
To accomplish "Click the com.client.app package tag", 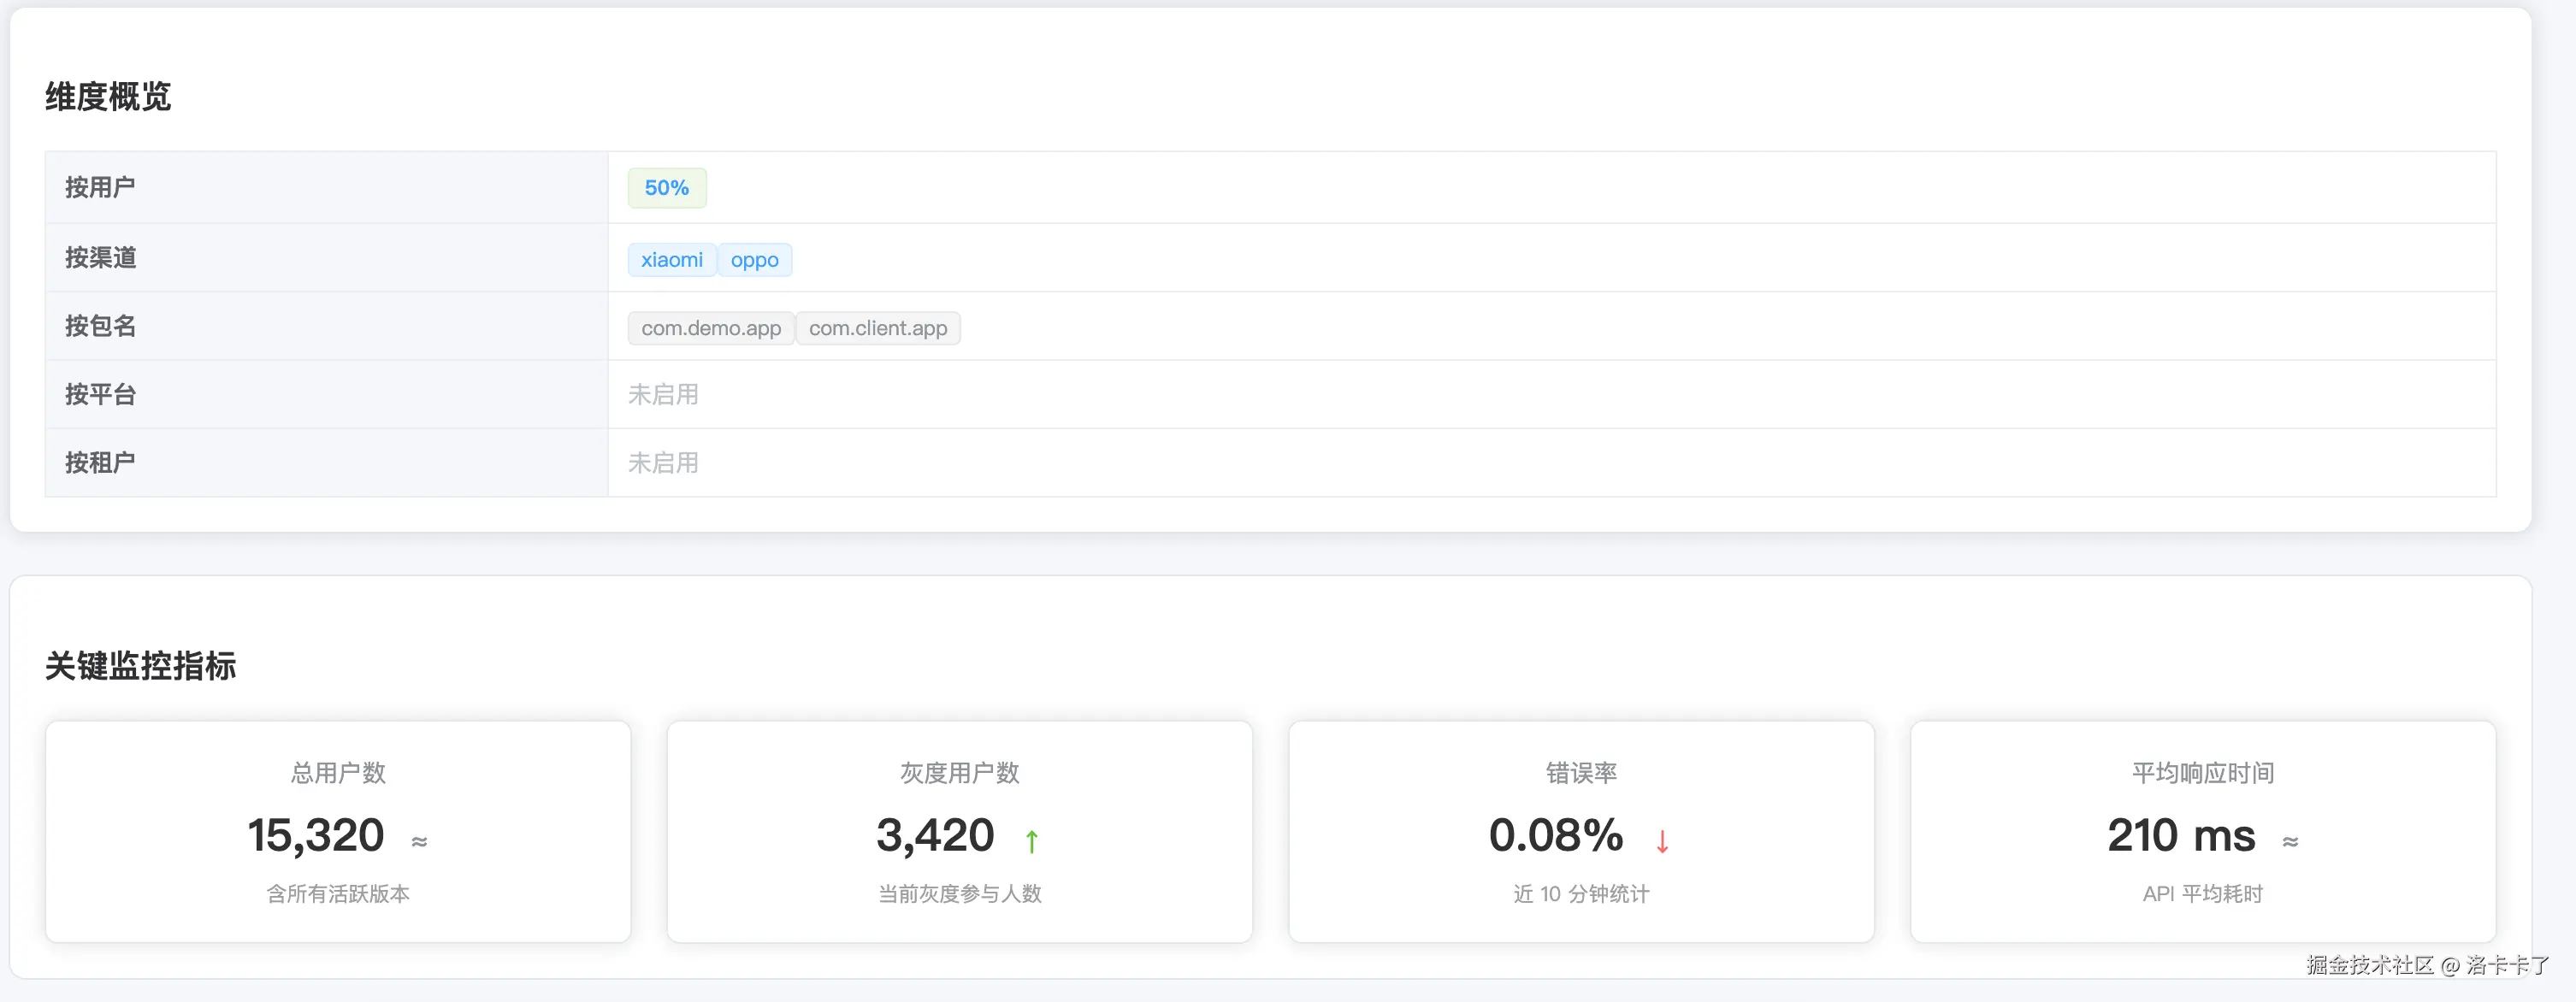I will point(877,328).
